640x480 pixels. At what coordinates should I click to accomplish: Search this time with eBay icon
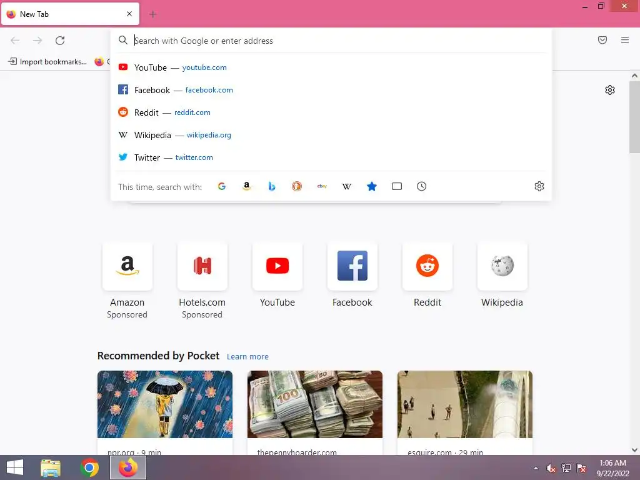point(322,186)
